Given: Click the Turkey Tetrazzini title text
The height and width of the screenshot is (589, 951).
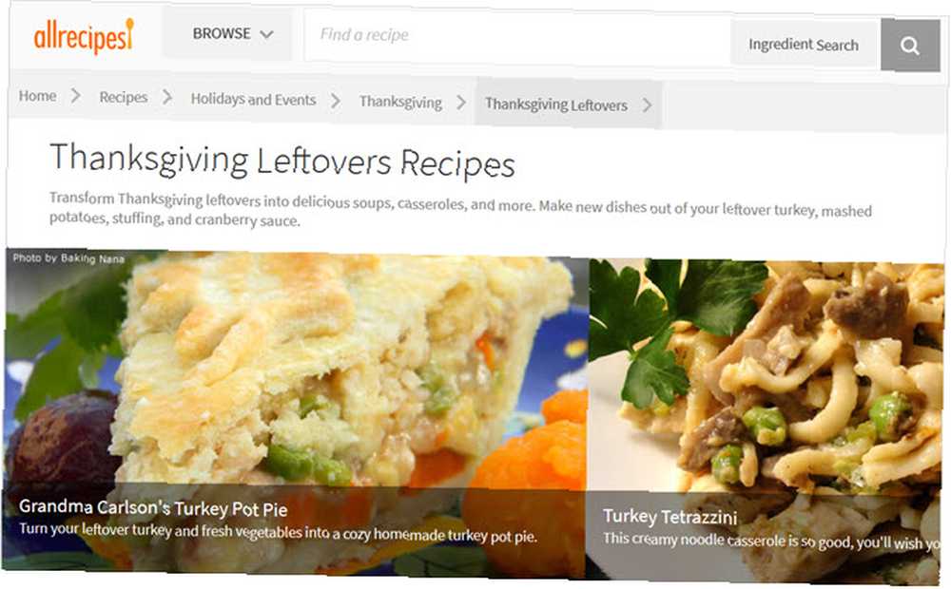Looking at the screenshot, I should pos(670,516).
